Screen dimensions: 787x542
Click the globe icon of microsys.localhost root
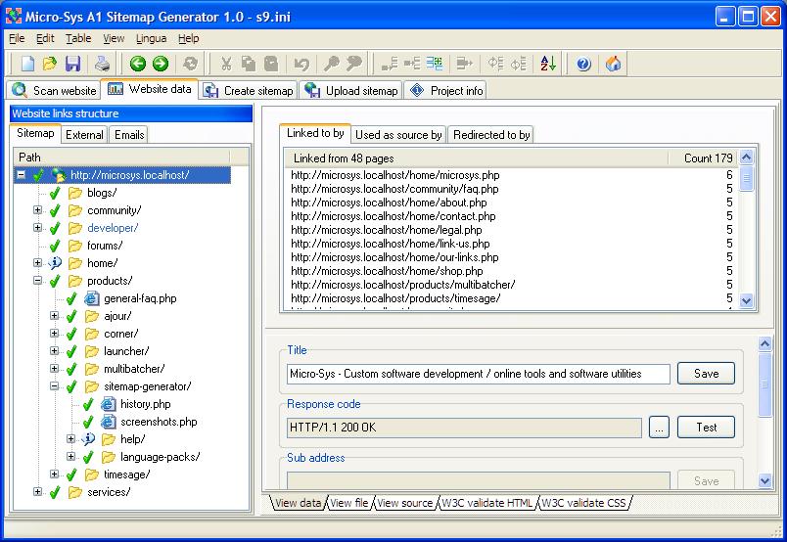click(x=59, y=175)
